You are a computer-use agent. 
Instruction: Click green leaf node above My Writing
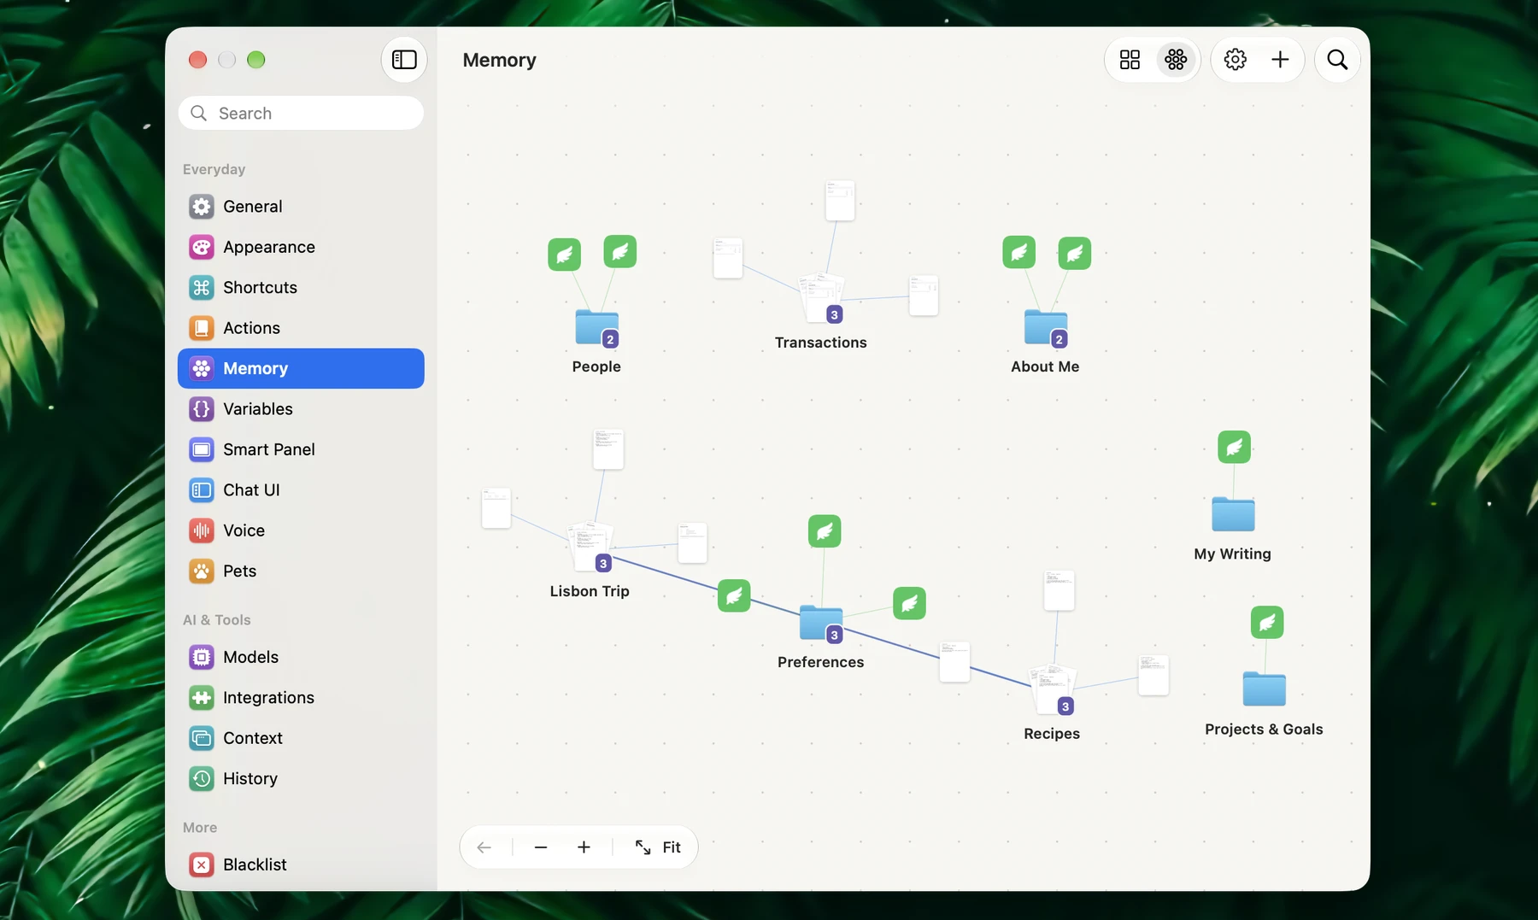click(x=1234, y=447)
